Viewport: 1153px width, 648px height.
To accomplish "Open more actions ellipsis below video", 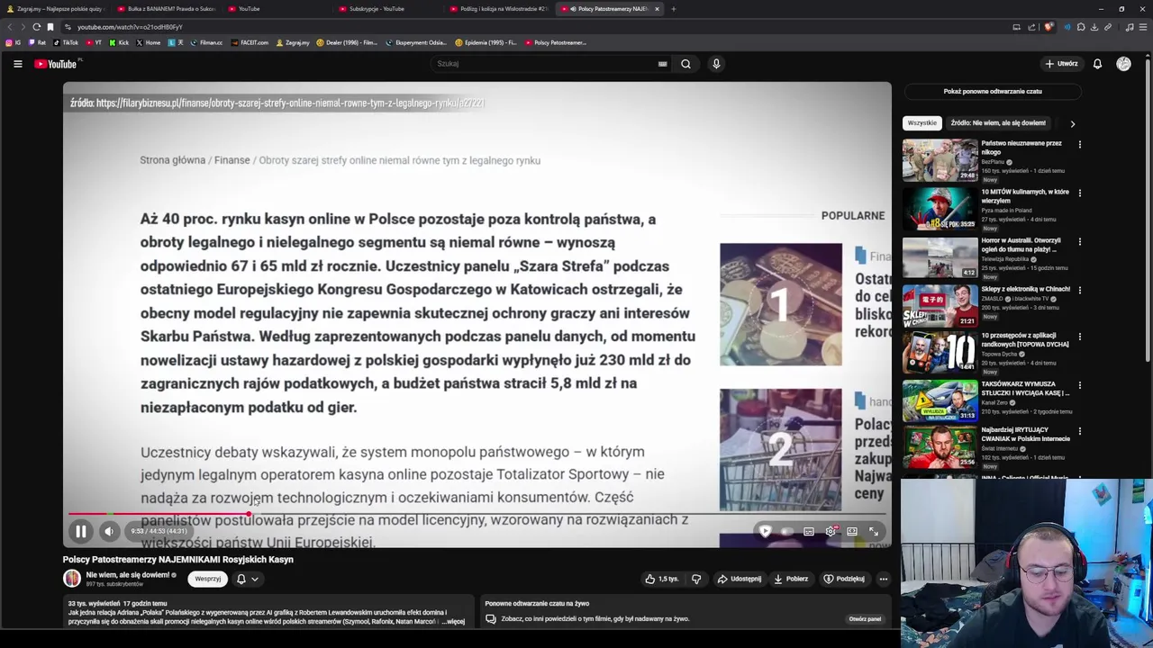I will [x=883, y=579].
